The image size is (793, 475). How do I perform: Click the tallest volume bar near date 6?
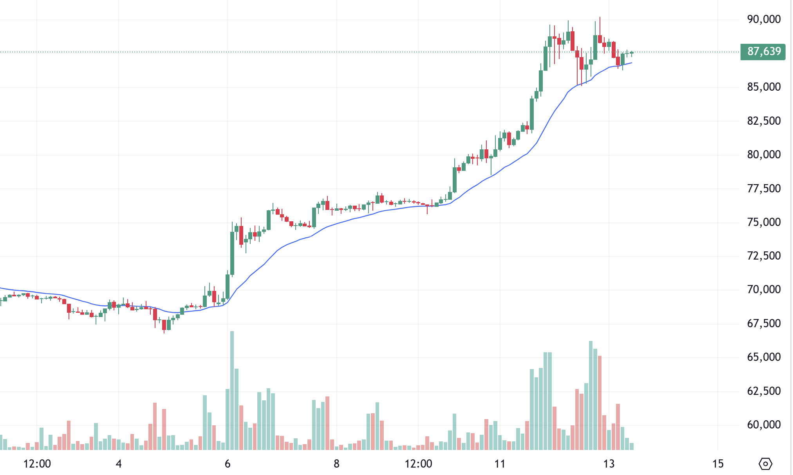(x=232, y=391)
